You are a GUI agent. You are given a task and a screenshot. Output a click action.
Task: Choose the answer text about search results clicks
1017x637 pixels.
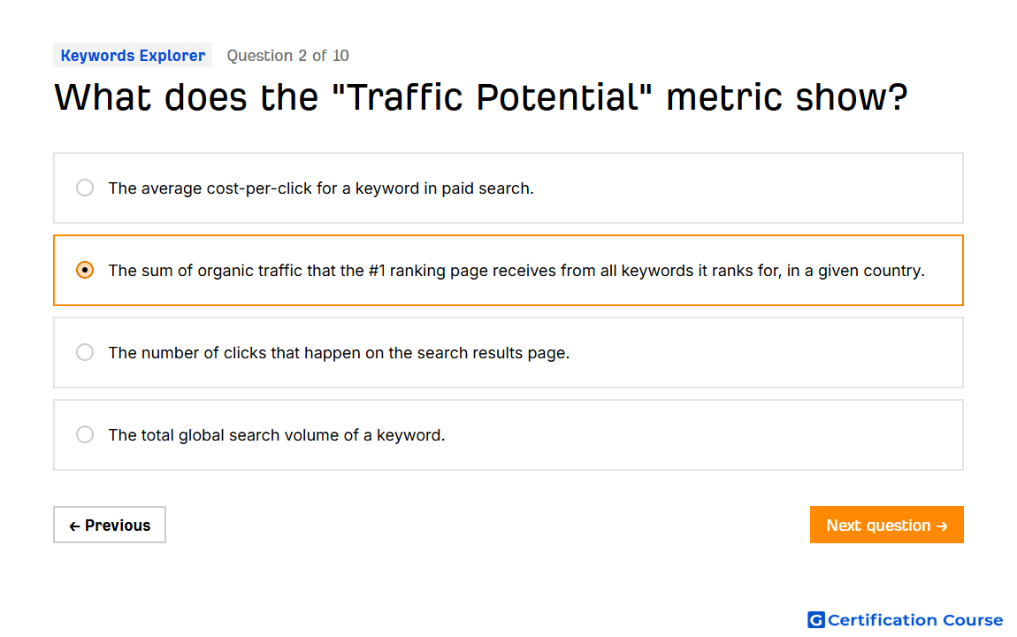point(340,353)
